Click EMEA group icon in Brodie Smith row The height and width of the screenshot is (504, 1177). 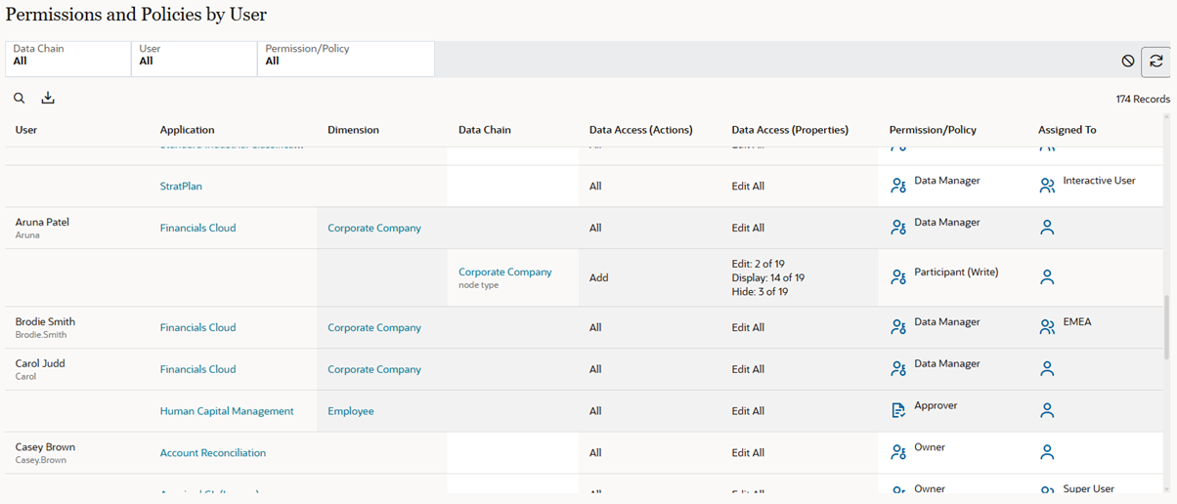[x=1047, y=327]
